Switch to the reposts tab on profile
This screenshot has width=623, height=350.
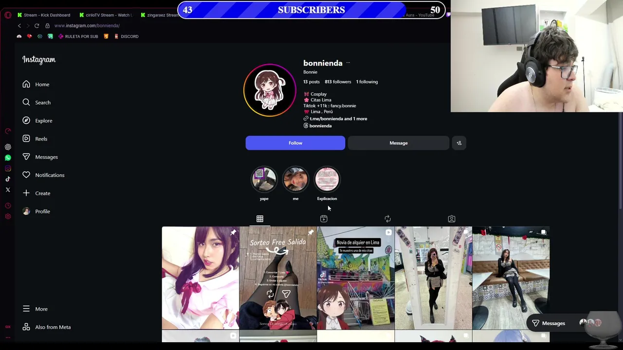tap(387, 219)
